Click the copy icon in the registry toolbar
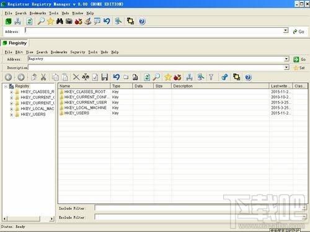 55,77
